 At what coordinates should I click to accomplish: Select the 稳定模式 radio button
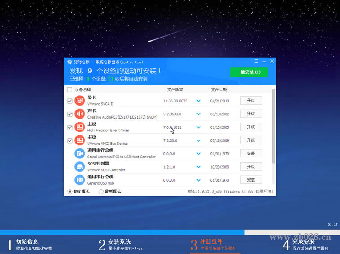coord(70,191)
